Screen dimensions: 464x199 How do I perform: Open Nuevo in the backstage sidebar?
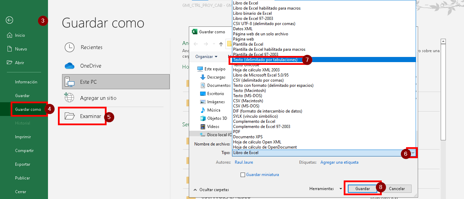(17, 49)
